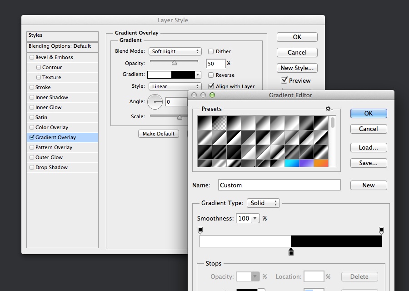Click the New Style... button
Image resolution: width=409 pixels, height=291 pixels.
point(297,68)
